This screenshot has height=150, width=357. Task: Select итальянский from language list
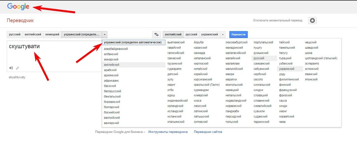point(176,122)
